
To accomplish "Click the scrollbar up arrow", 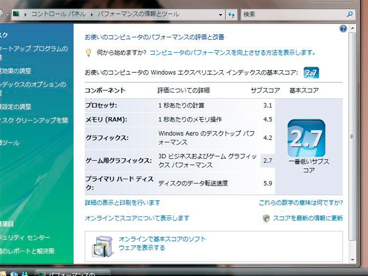I will point(352,28).
